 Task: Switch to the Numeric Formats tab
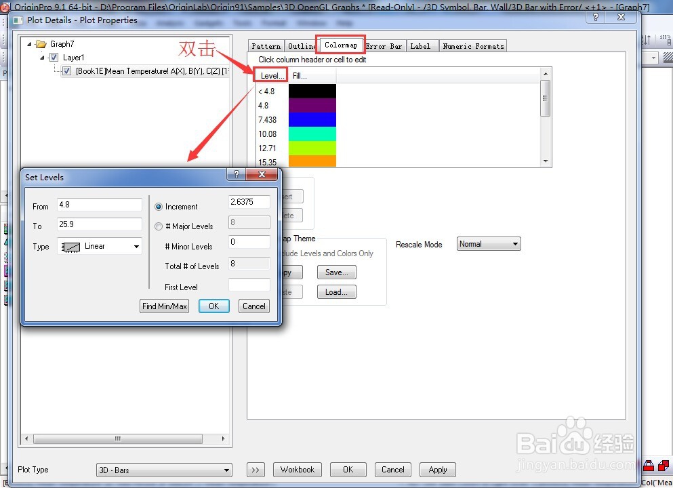pyautogui.click(x=473, y=46)
